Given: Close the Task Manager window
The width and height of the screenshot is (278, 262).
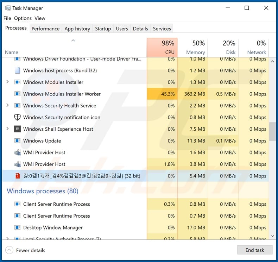Looking at the screenshot, I should point(266,8).
